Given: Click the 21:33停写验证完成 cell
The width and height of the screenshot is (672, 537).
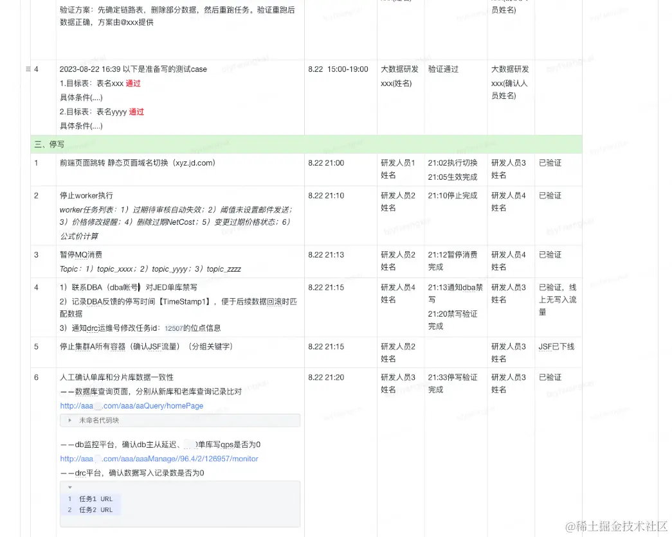Looking at the screenshot, I should click(x=453, y=383).
